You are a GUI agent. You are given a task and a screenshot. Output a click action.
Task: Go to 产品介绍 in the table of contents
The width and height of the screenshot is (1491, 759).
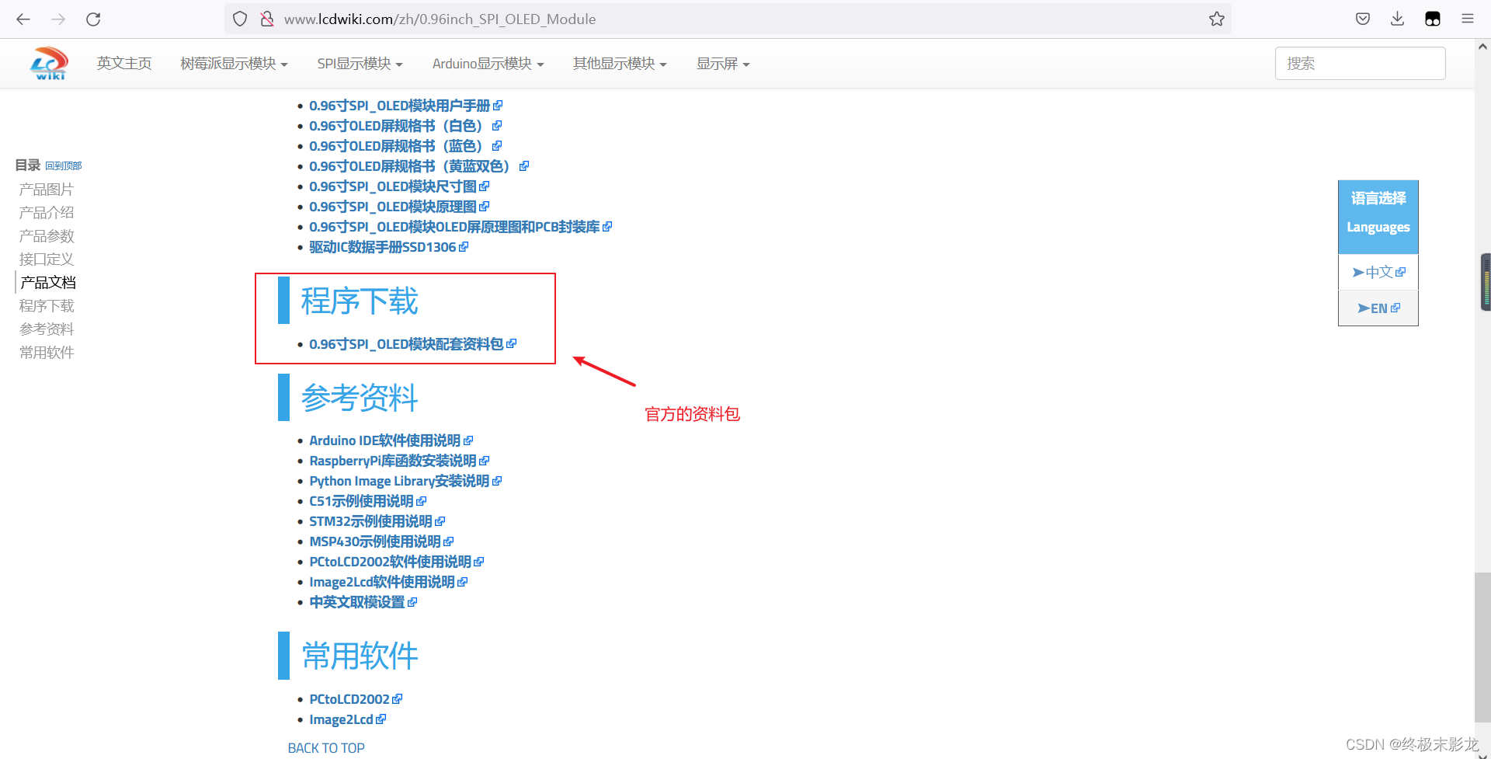pos(47,213)
